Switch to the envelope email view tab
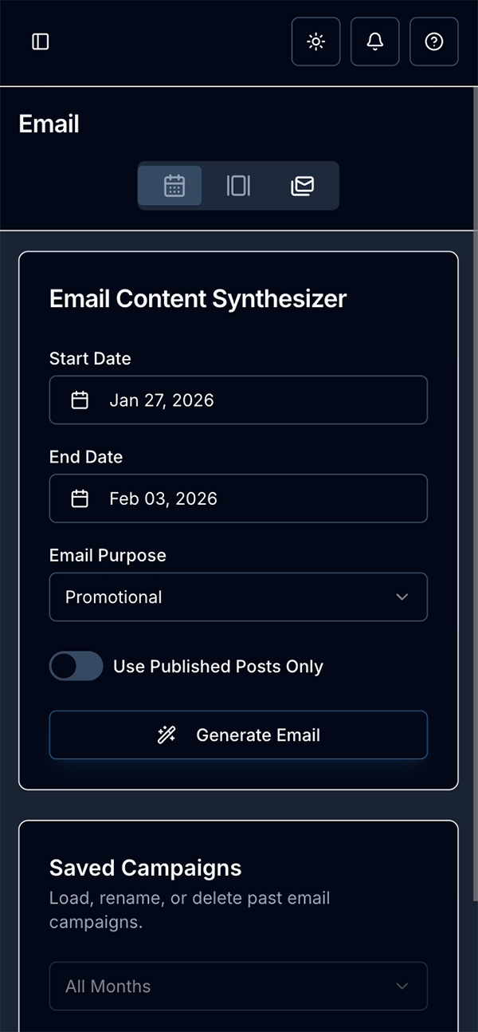Viewport: 478px width, 1032px height. [x=304, y=185]
